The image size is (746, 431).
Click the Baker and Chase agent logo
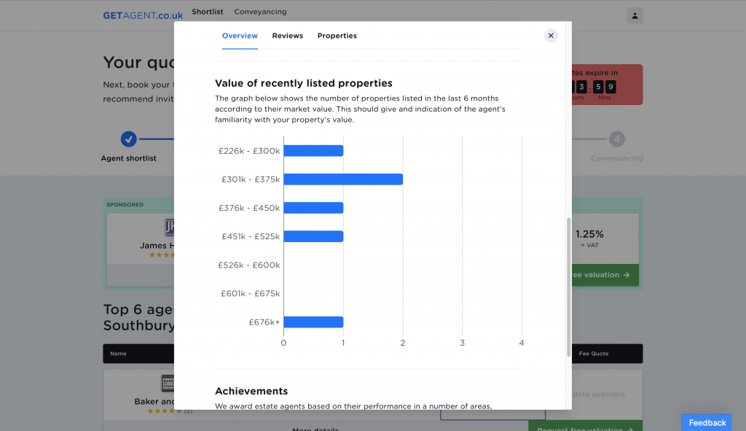tap(167, 384)
